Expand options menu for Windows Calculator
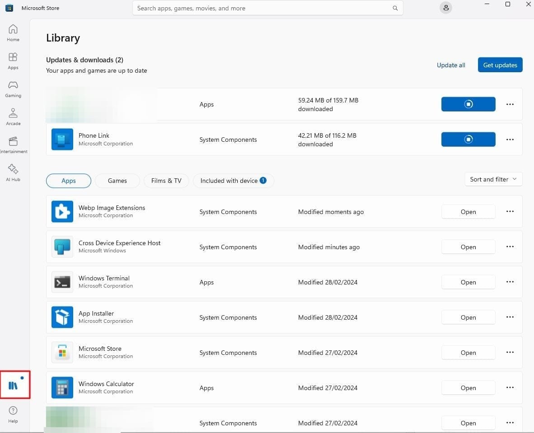This screenshot has width=534, height=433. point(510,387)
